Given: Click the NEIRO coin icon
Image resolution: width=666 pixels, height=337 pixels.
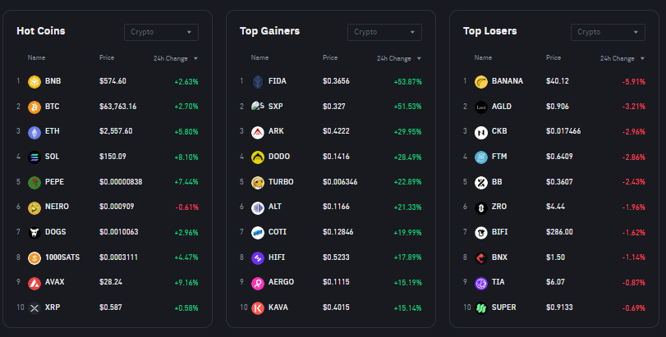Looking at the screenshot, I should [x=34, y=207].
